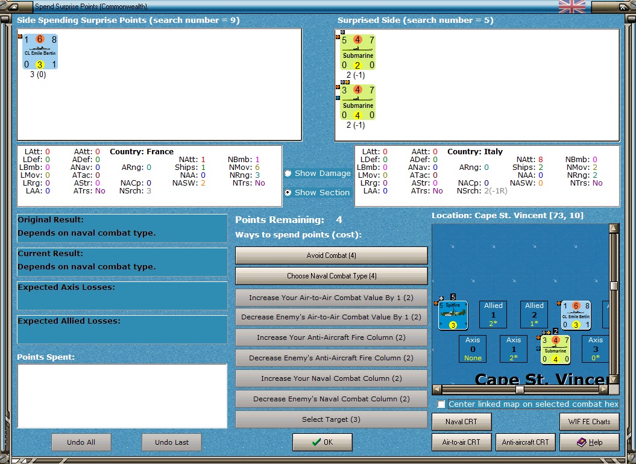Select the second Submarine counter with factors 3 4 7
The height and width of the screenshot is (464, 636).
[357, 102]
